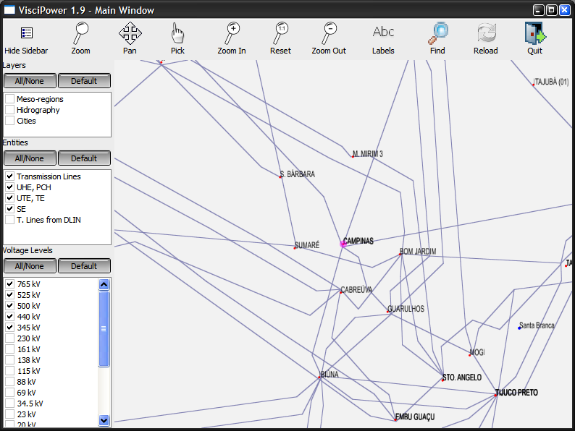Click the MOGI substation node
Screen dimensions: 575x431
coord(470,355)
